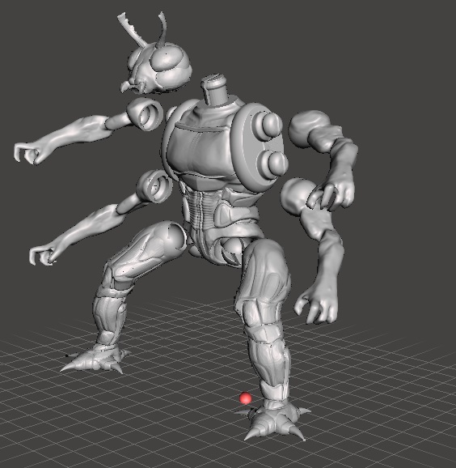This screenshot has height=468, width=456.
Task: Select the ring joint of the upper thin arm
Action: pyautogui.click(x=146, y=114)
